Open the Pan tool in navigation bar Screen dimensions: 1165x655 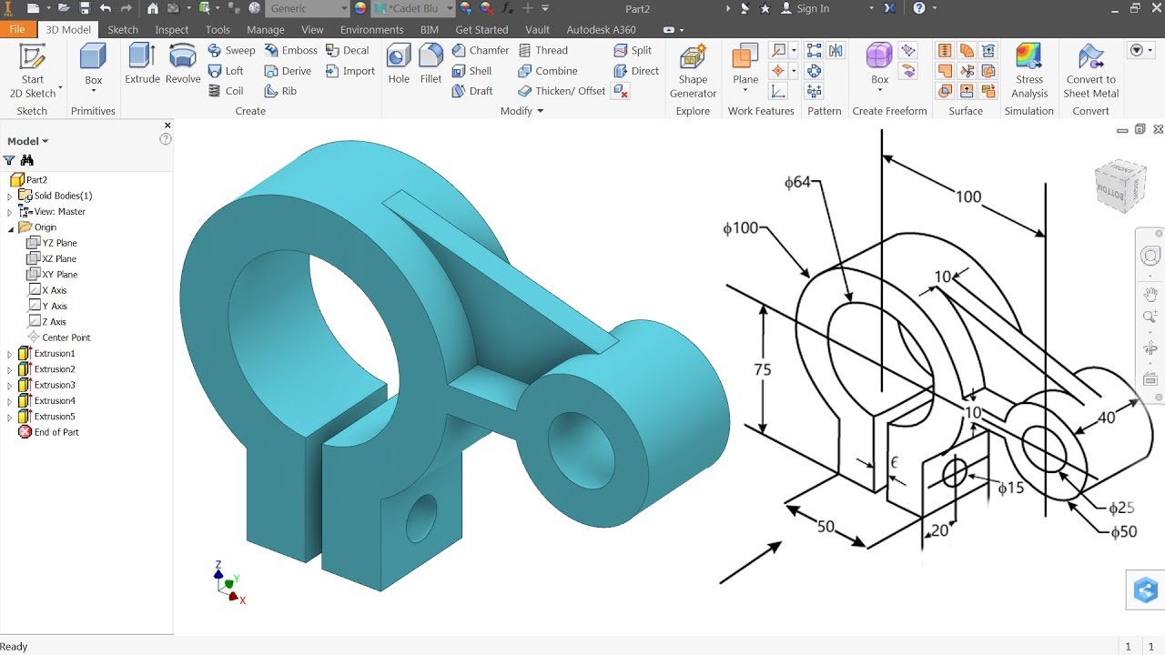1150,293
